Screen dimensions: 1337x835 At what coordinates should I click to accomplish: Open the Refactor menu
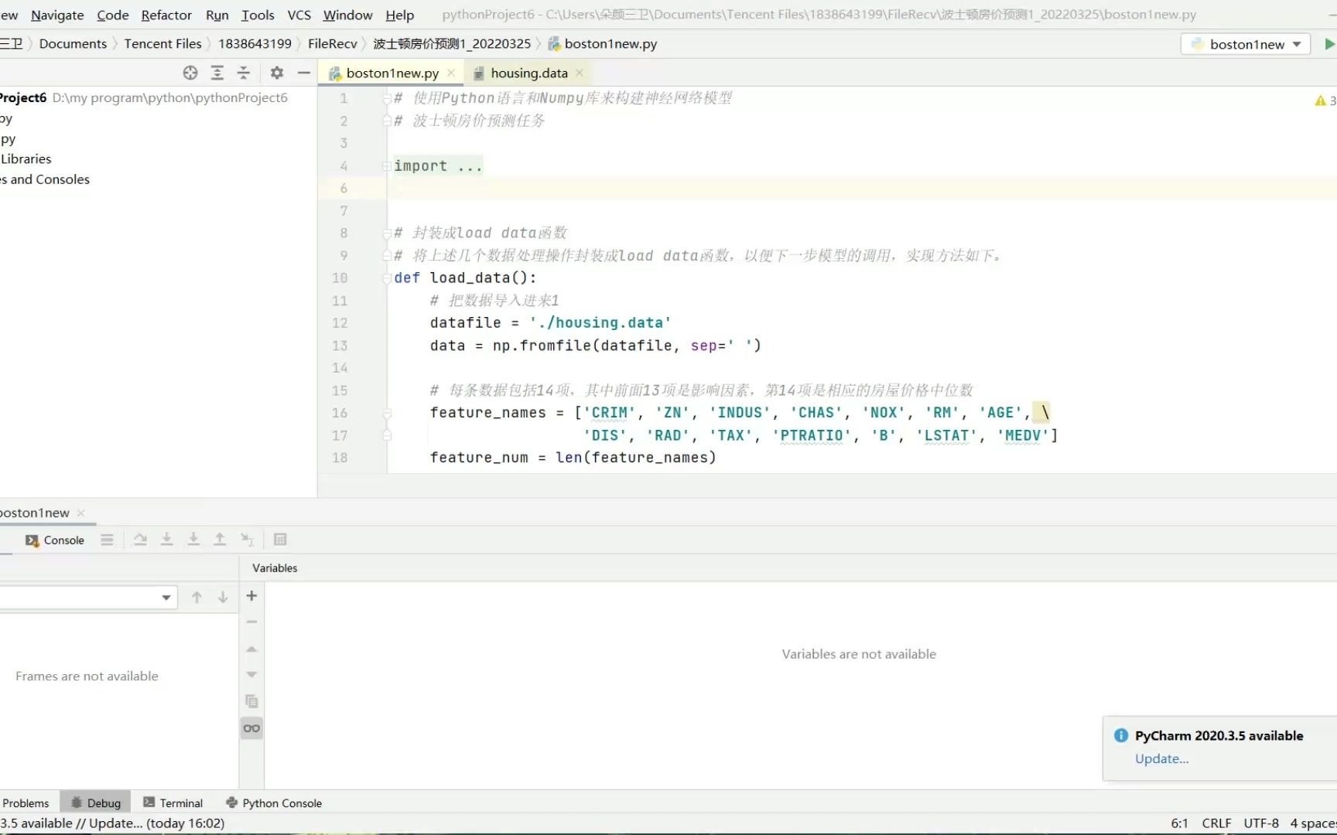[166, 15]
